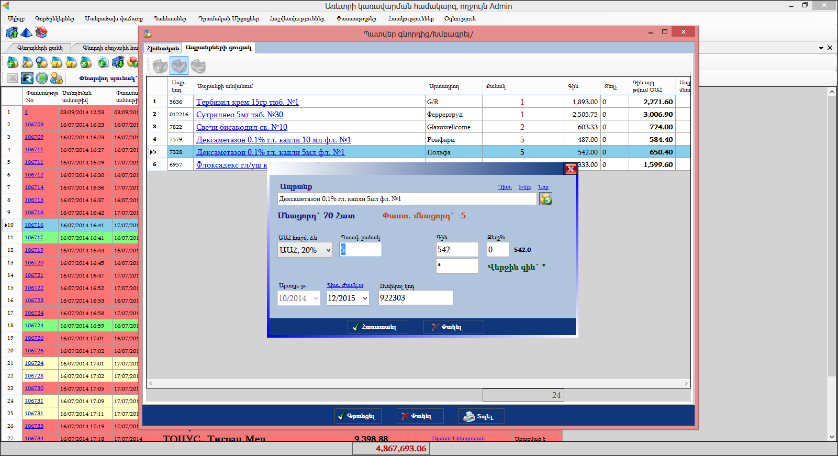The width and height of the screenshot is (838, 456).
Task: Click the greyed Excel export icon
Action: point(12,78)
